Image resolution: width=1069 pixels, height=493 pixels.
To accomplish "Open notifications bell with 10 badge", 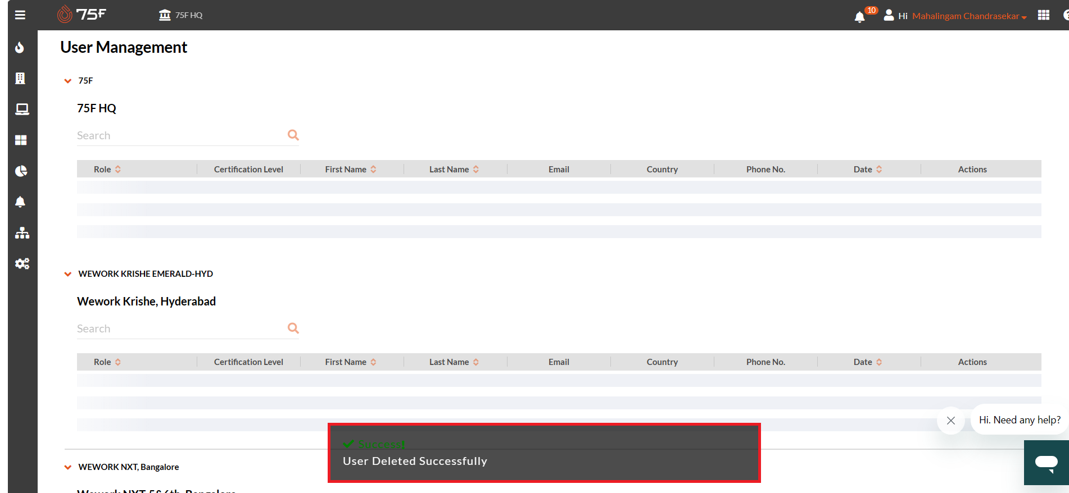I will tap(860, 17).
